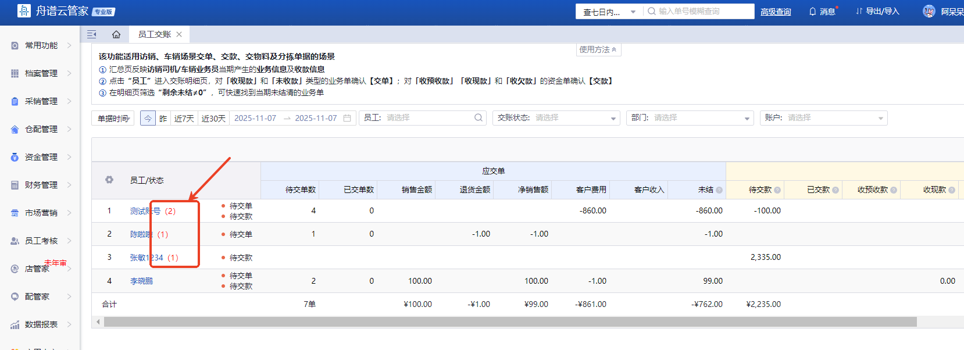Click the search icon in employee field
The image size is (964, 350).
(479, 118)
